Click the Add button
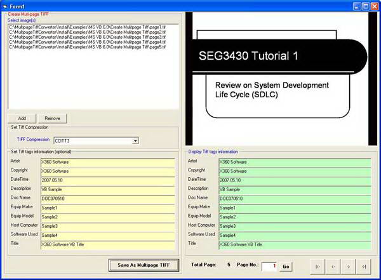 22,118
